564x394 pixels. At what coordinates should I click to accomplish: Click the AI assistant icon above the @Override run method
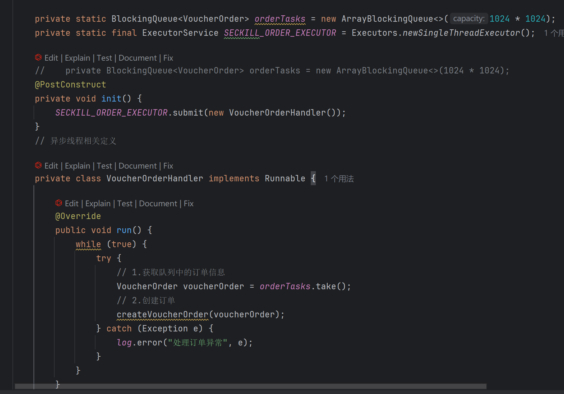(x=59, y=203)
